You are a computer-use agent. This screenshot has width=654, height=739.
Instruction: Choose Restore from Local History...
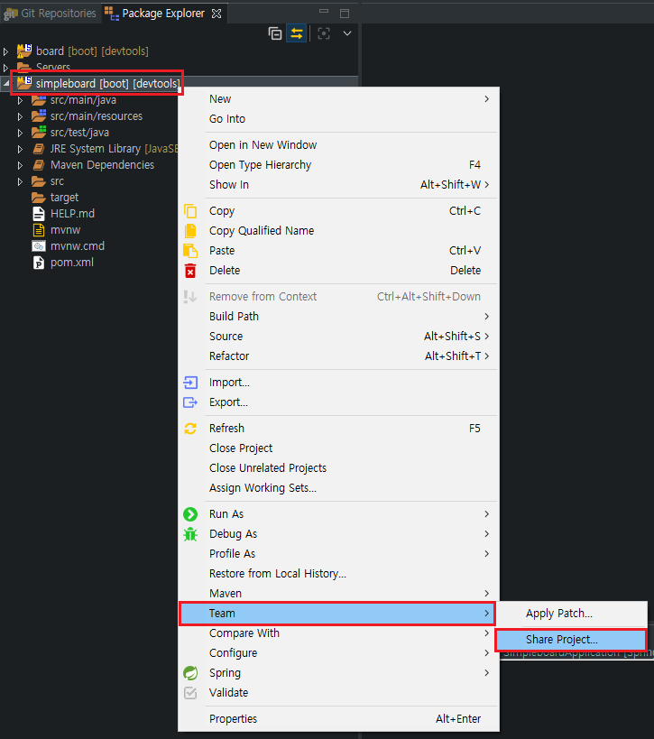[x=338, y=573]
